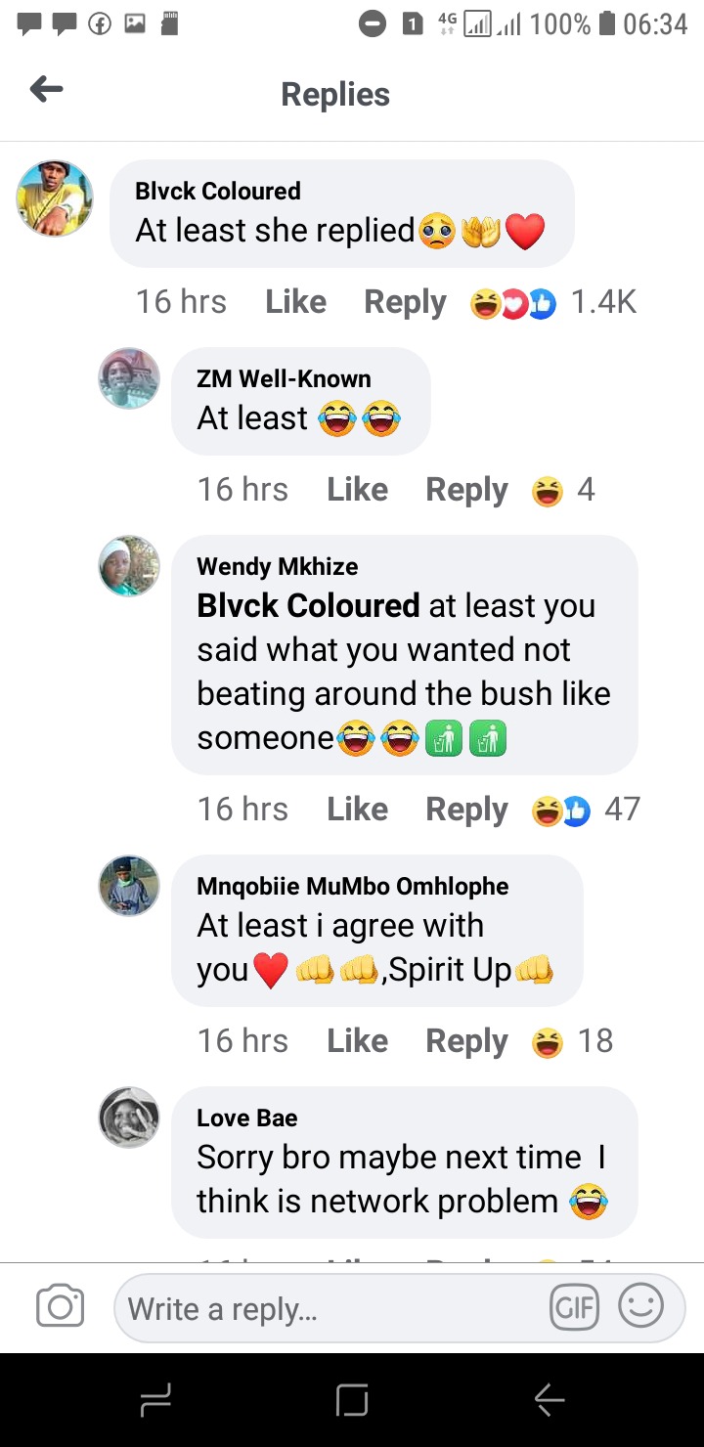This screenshot has height=1447, width=704.
Task: Tap Android recent apps navigation icon
Action: [x=155, y=1400]
